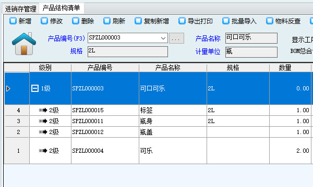Image resolution: width=313 pixels, height=187 pixels.
Task: Click the 刷新 toolbar icon
Action: 107,21
